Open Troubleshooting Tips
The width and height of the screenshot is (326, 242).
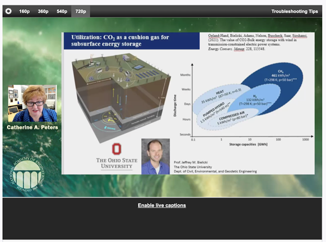tap(294, 11)
